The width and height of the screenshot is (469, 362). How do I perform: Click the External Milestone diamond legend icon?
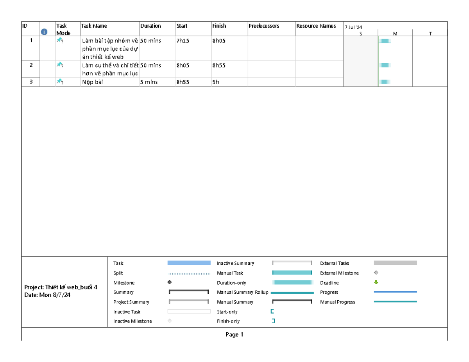[x=376, y=273]
